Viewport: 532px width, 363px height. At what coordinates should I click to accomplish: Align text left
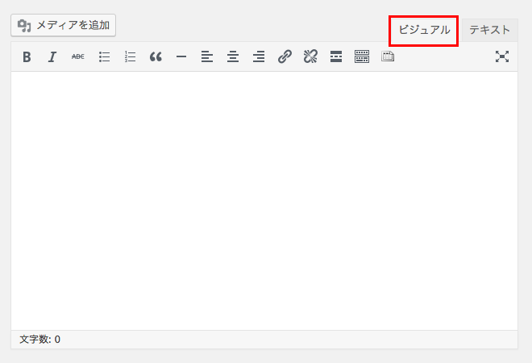tap(207, 56)
